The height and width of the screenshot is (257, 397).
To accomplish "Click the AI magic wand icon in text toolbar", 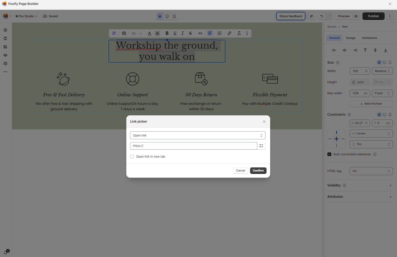I will 114,33.
